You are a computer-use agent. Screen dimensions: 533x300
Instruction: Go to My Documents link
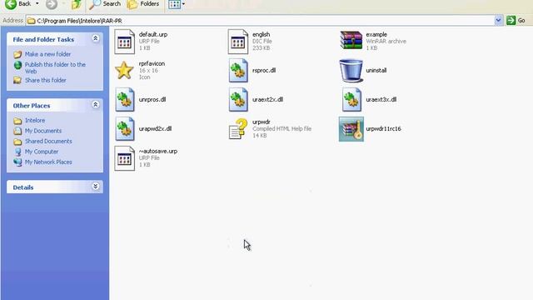(x=43, y=131)
